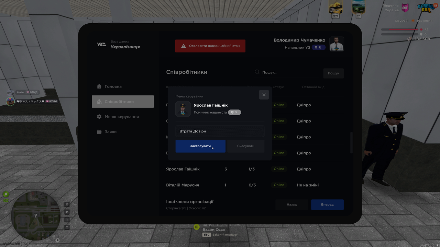Viewport: 440px width, 247px height.
Task: Click the Статус column header
Action: 278,87
